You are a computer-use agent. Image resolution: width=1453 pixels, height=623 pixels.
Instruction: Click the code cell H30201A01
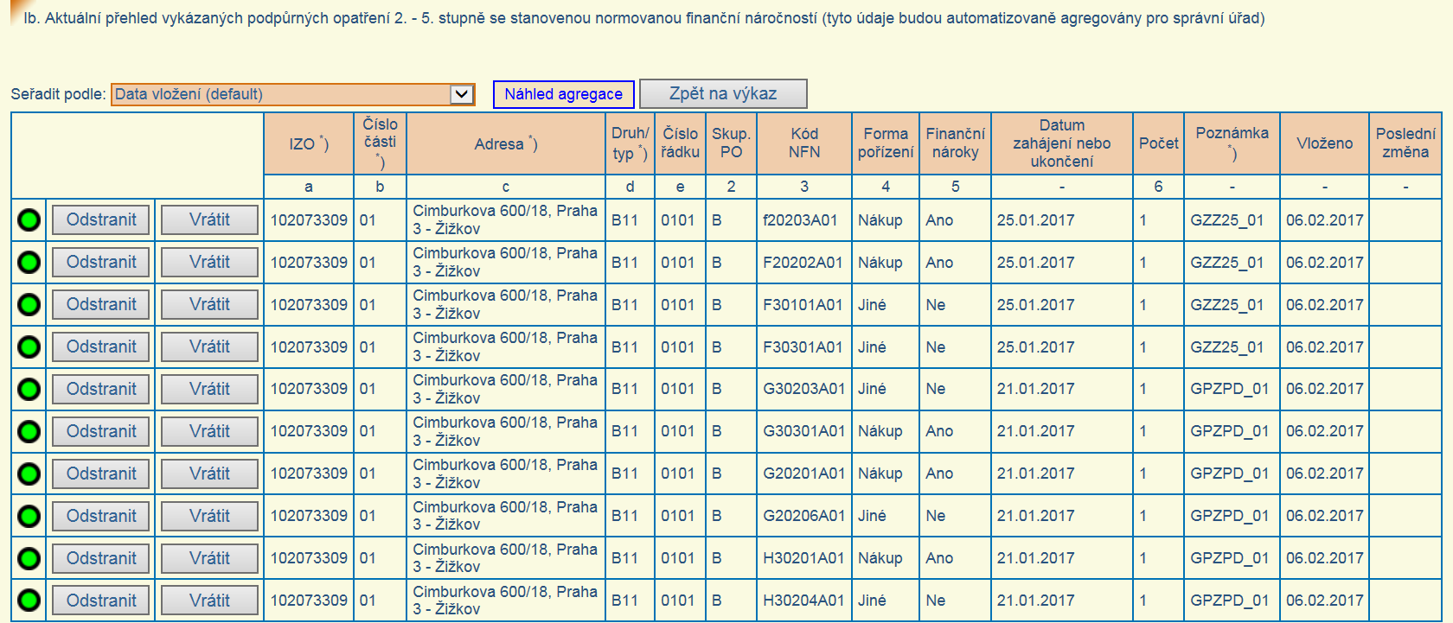(x=804, y=558)
